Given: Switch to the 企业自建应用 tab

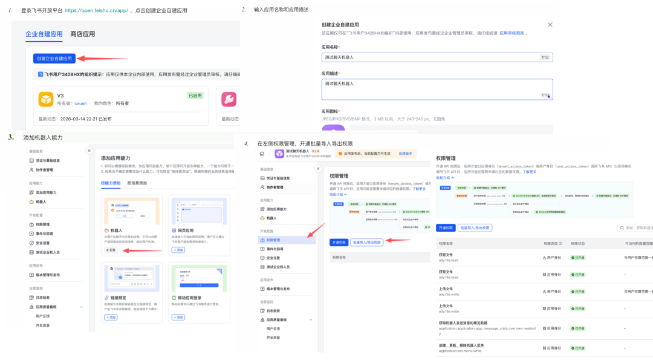Looking at the screenshot, I should click(44, 34).
